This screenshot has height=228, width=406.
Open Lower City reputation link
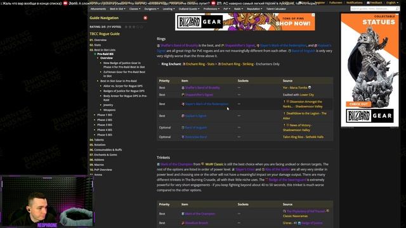coord(306,95)
